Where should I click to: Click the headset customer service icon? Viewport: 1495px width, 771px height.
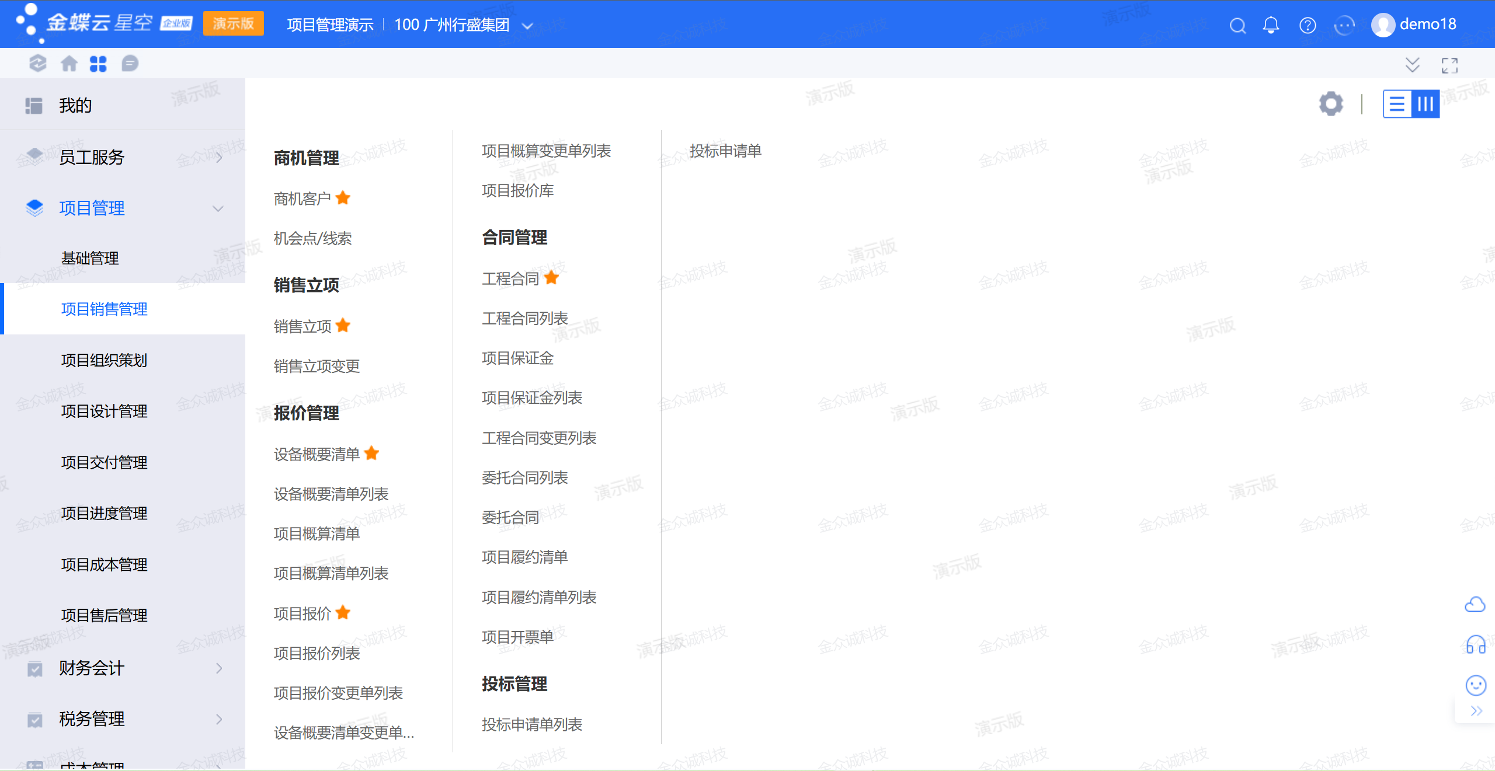(x=1476, y=645)
